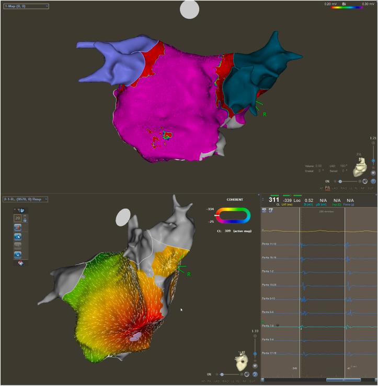Collapse the map tools panel caret
This screenshot has width=378, height=386.
coord(16,210)
